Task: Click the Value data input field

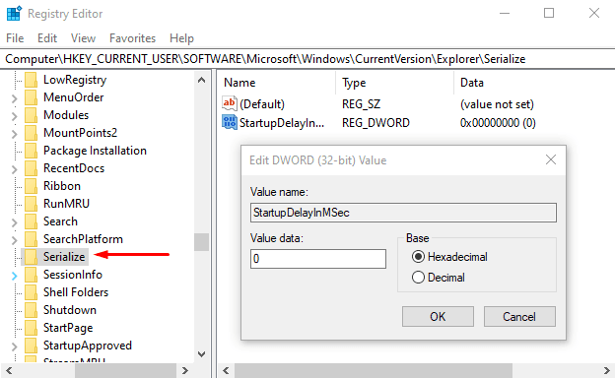Action: (318, 259)
